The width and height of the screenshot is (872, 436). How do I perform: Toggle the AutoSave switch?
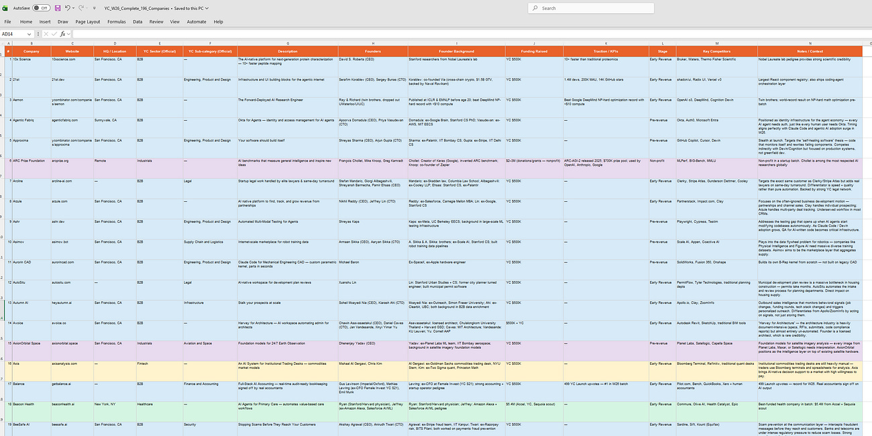tap(41, 8)
